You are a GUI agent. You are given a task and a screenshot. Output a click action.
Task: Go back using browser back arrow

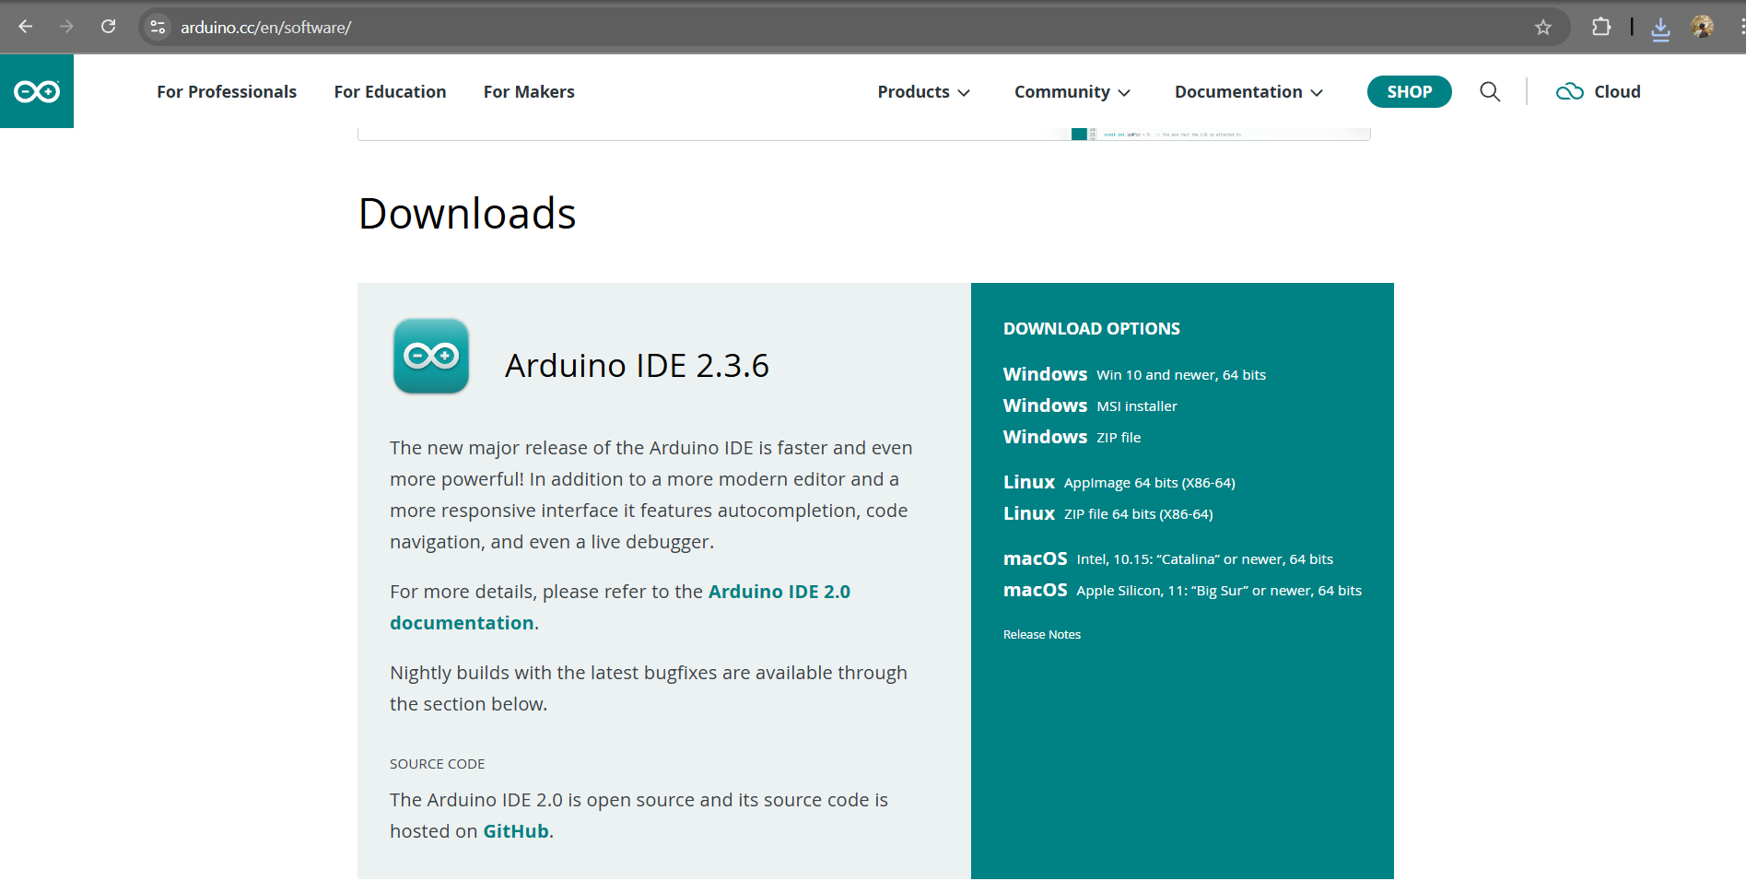click(26, 27)
